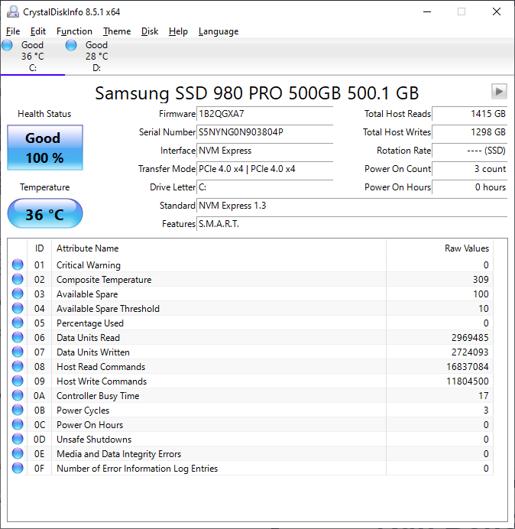Image resolution: width=515 pixels, height=529 pixels.
Task: Open the Theme menu
Action: [x=117, y=31]
